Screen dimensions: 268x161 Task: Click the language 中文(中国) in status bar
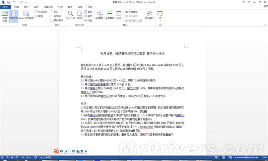45,157
